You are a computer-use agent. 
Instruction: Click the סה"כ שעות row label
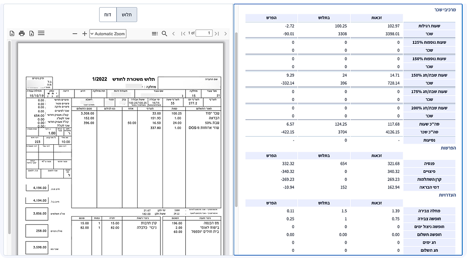coord(429,124)
